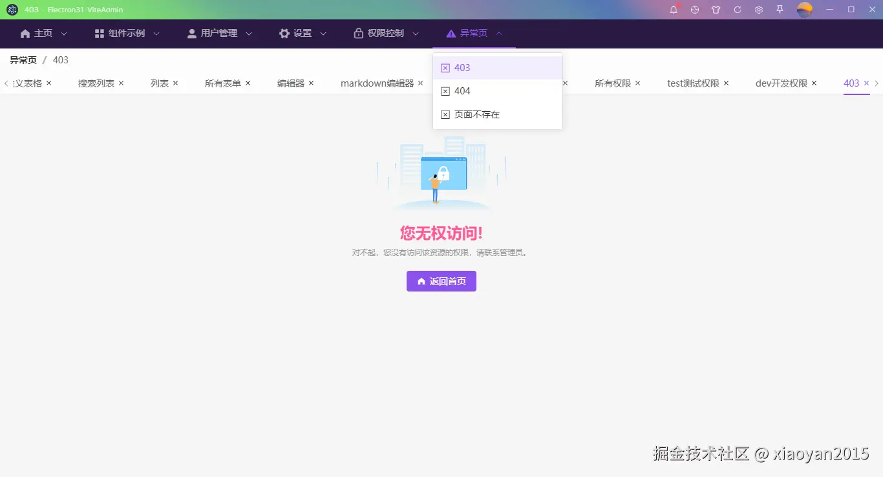This screenshot has height=477, width=883.
Task: Switch to the markdown编辑器 tab
Action: pos(378,83)
